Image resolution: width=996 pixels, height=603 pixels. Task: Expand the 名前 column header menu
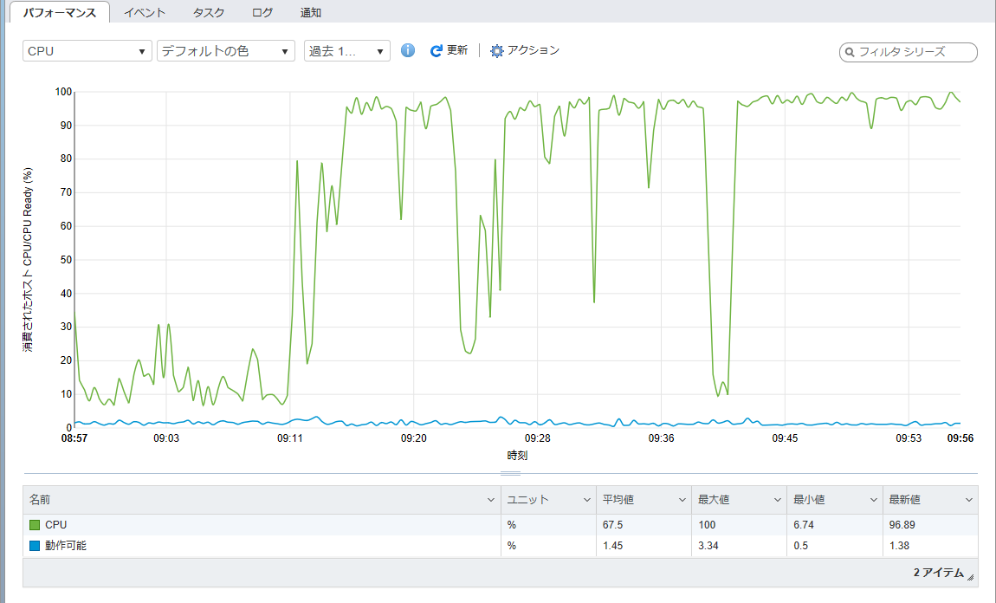491,501
